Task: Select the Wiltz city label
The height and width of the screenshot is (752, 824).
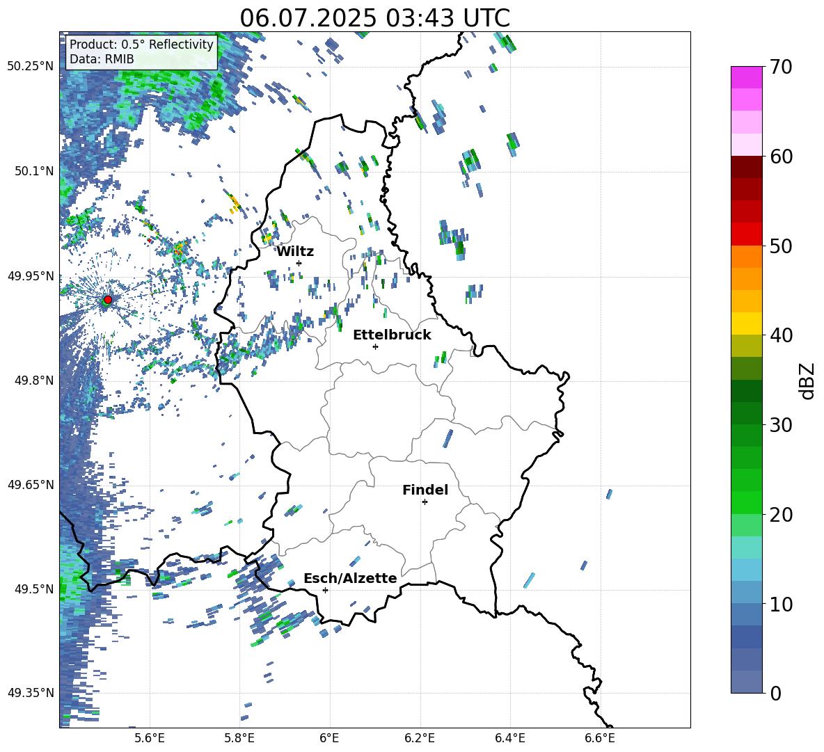Action: pyautogui.click(x=295, y=252)
